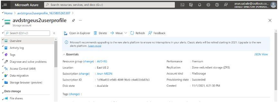Click the sidebar Search (Ctrl+/) field
Screen dimensions: 278x105
point(27,33)
